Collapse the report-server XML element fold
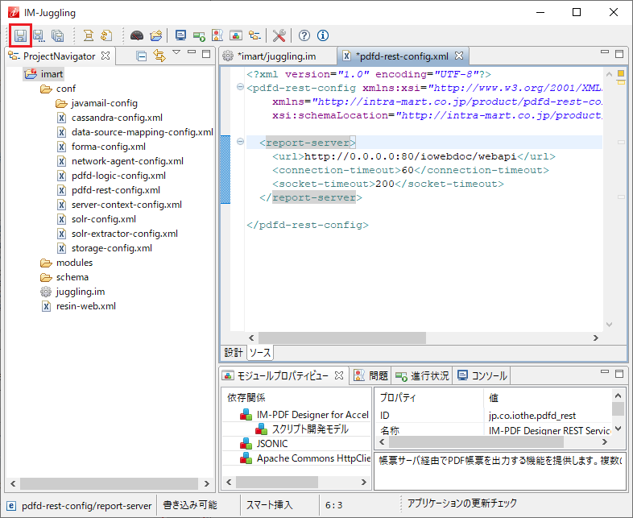633x518 pixels. click(241, 143)
